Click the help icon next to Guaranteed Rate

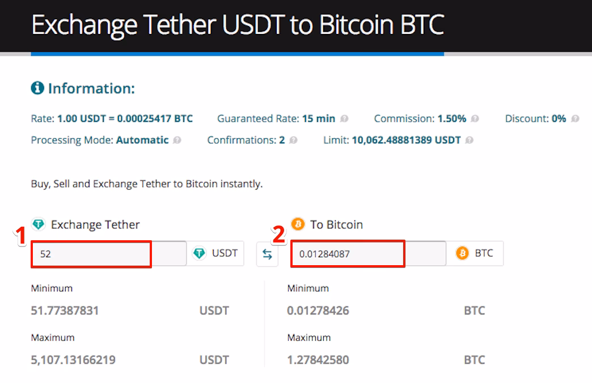345,119
